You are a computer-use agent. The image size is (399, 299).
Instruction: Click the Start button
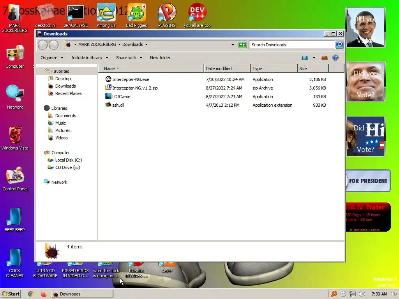tap(11, 294)
